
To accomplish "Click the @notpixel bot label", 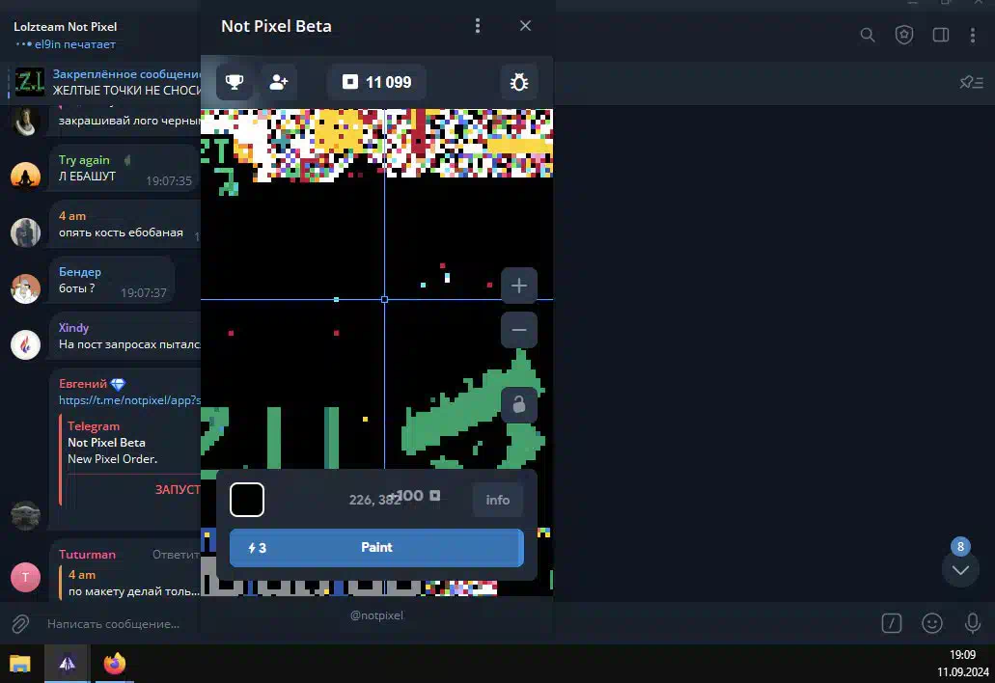I will click(376, 615).
